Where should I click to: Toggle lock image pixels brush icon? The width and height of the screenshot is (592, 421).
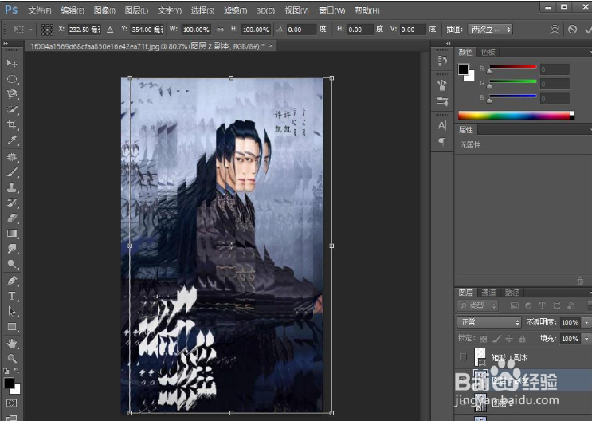(x=496, y=339)
